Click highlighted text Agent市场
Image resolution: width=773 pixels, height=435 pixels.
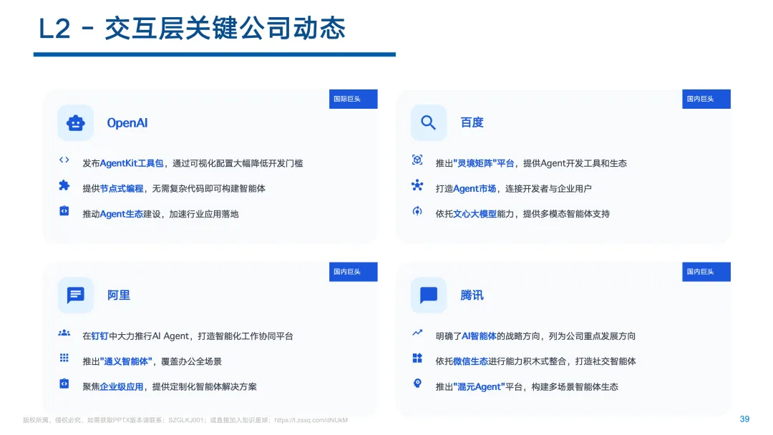[x=475, y=189]
